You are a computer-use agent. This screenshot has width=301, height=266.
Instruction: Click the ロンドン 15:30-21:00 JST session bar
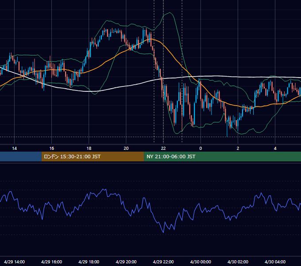(93, 156)
